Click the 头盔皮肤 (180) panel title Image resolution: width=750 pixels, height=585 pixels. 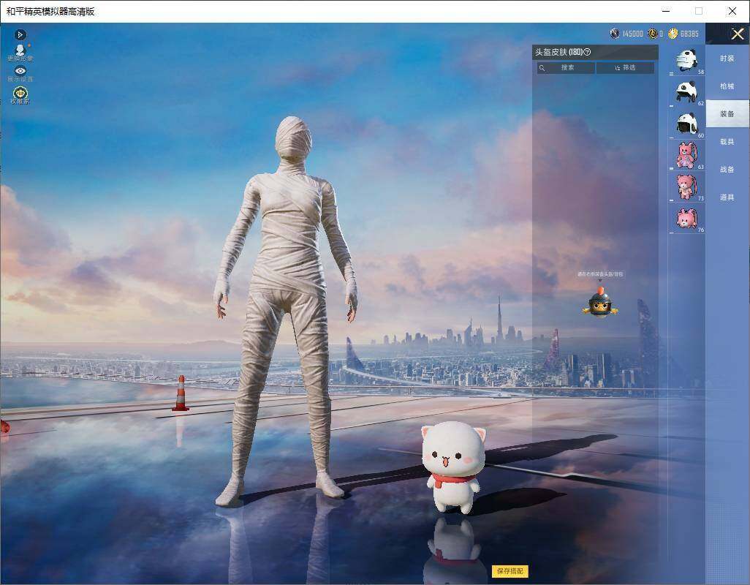coord(558,52)
